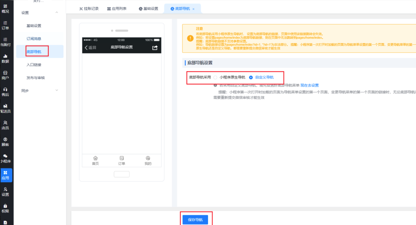This screenshot has width=416, height=225.
Task: Collapse the 设置 section in side menu
Action: (x=56, y=13)
